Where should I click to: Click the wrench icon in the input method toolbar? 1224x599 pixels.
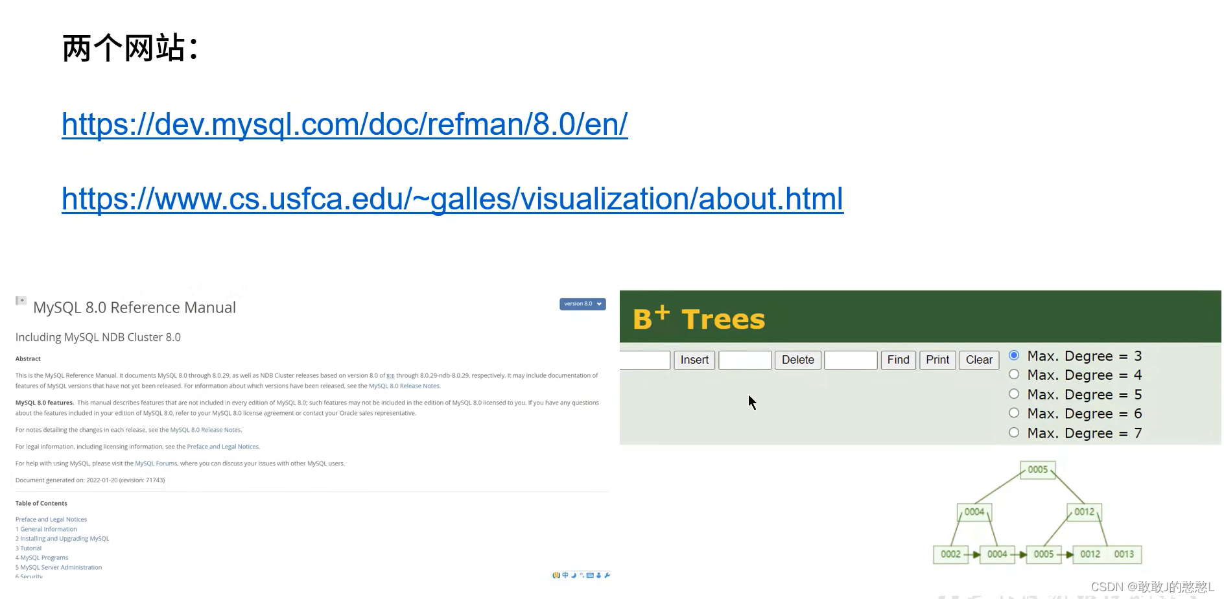(607, 575)
